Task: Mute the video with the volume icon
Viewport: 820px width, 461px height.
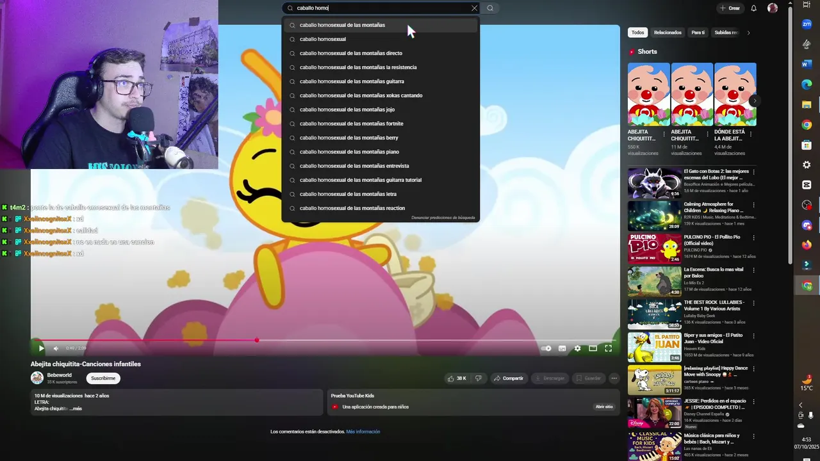Action: (x=56, y=348)
